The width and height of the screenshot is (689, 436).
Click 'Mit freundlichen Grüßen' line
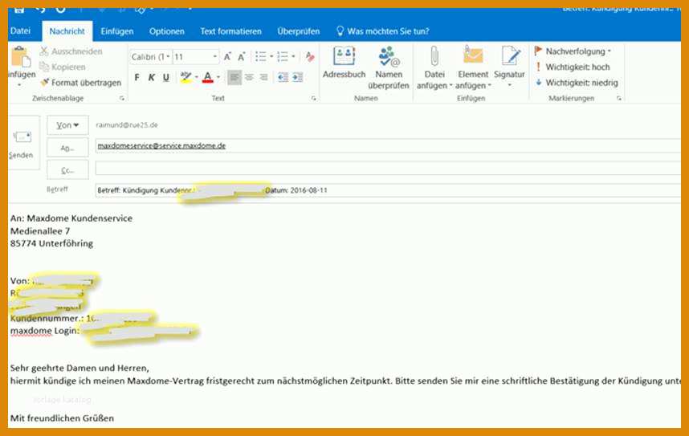[62, 418]
